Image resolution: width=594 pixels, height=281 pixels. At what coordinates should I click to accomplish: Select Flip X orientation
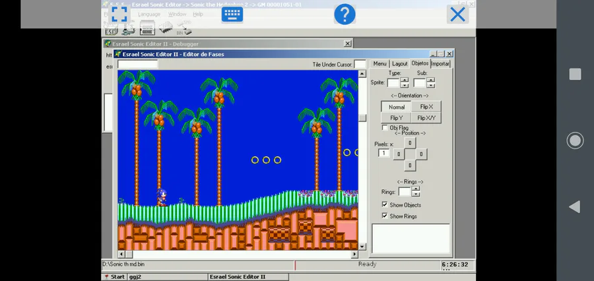click(426, 107)
